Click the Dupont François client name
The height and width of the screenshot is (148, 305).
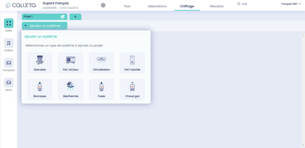pos(56,3)
